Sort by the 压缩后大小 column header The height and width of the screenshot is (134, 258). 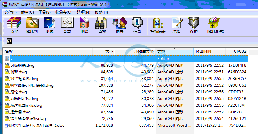coord(135,51)
